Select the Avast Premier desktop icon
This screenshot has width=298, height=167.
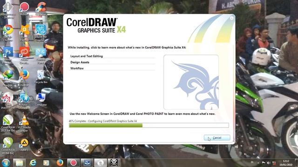click(x=24, y=33)
